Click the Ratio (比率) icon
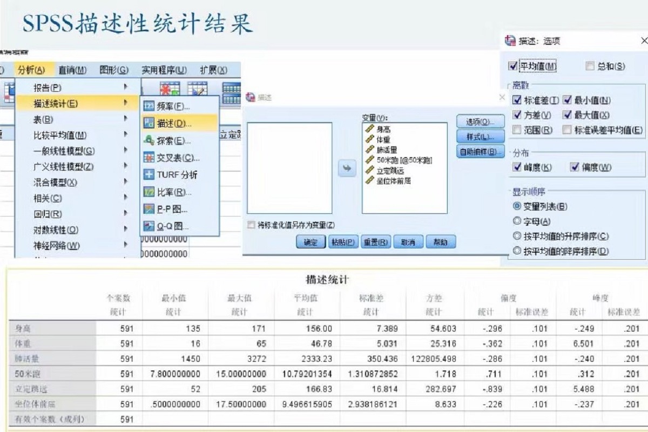The width and height of the screenshot is (648, 432). pyautogui.click(x=149, y=192)
